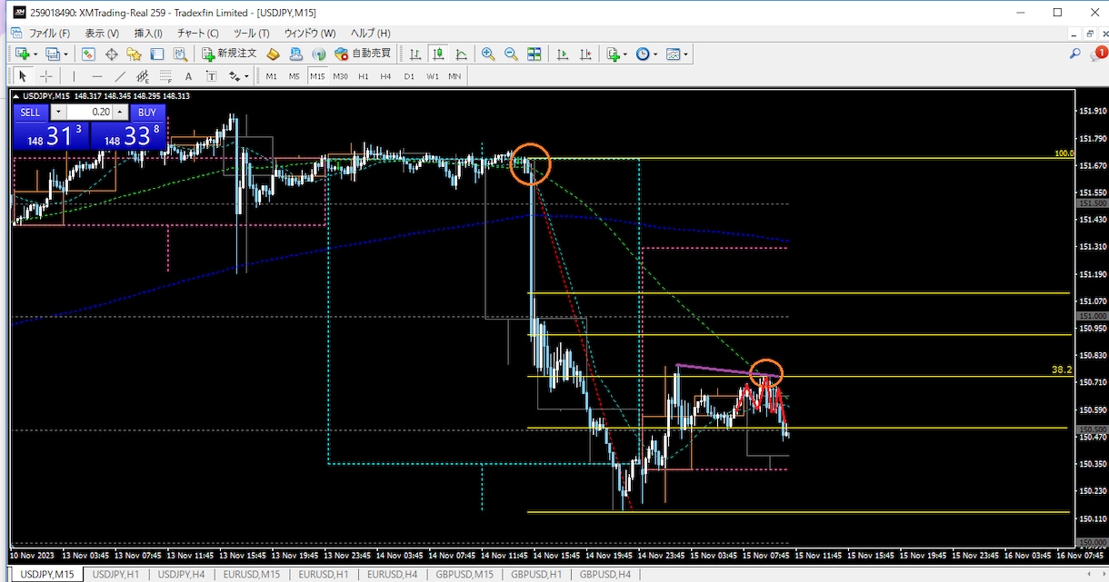1109x582 pixels.
Task: Select the M1 timeframe
Action: tap(271, 76)
